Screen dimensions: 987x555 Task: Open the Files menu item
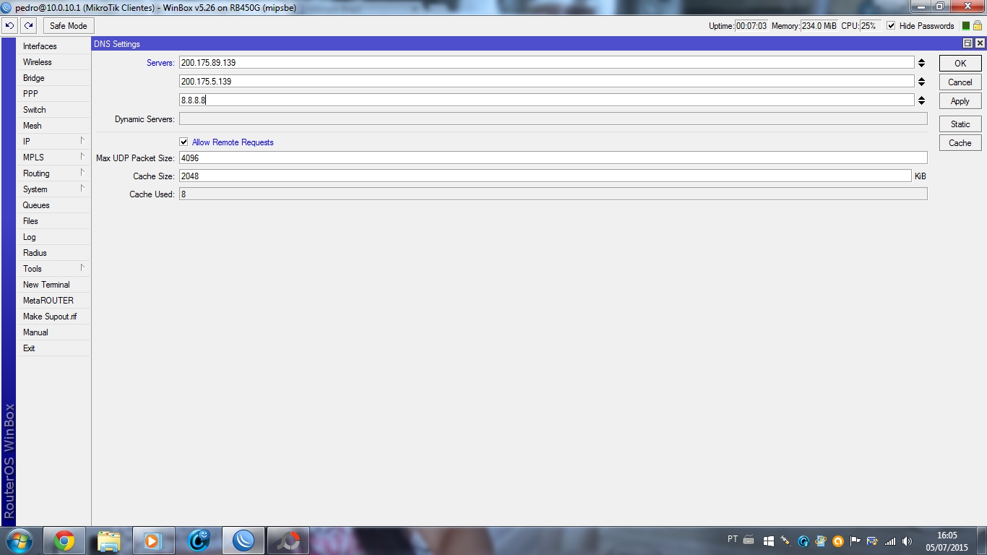54,221
